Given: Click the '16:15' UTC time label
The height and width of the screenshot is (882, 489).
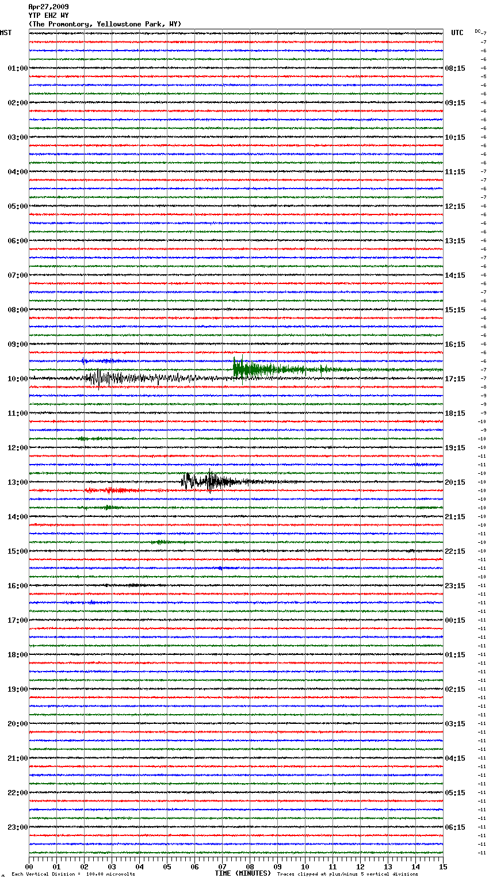Looking at the screenshot, I should [x=455, y=344].
